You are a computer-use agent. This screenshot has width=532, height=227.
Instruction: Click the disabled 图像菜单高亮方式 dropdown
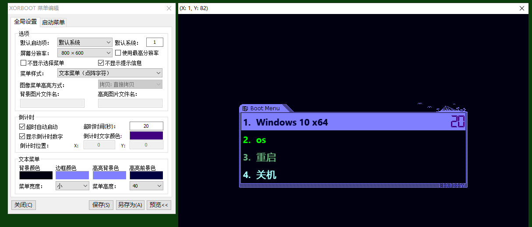[x=130, y=84]
